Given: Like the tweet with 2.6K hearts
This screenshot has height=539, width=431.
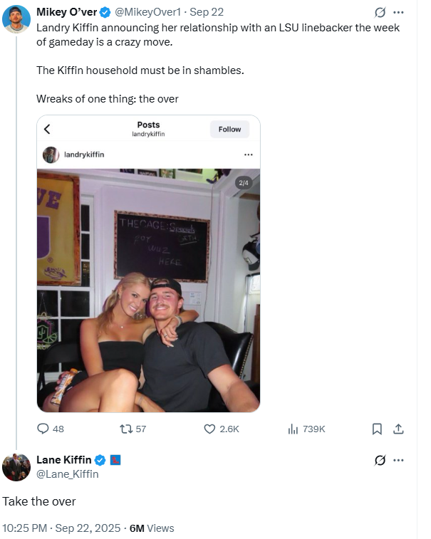Looking at the screenshot, I should (x=210, y=429).
